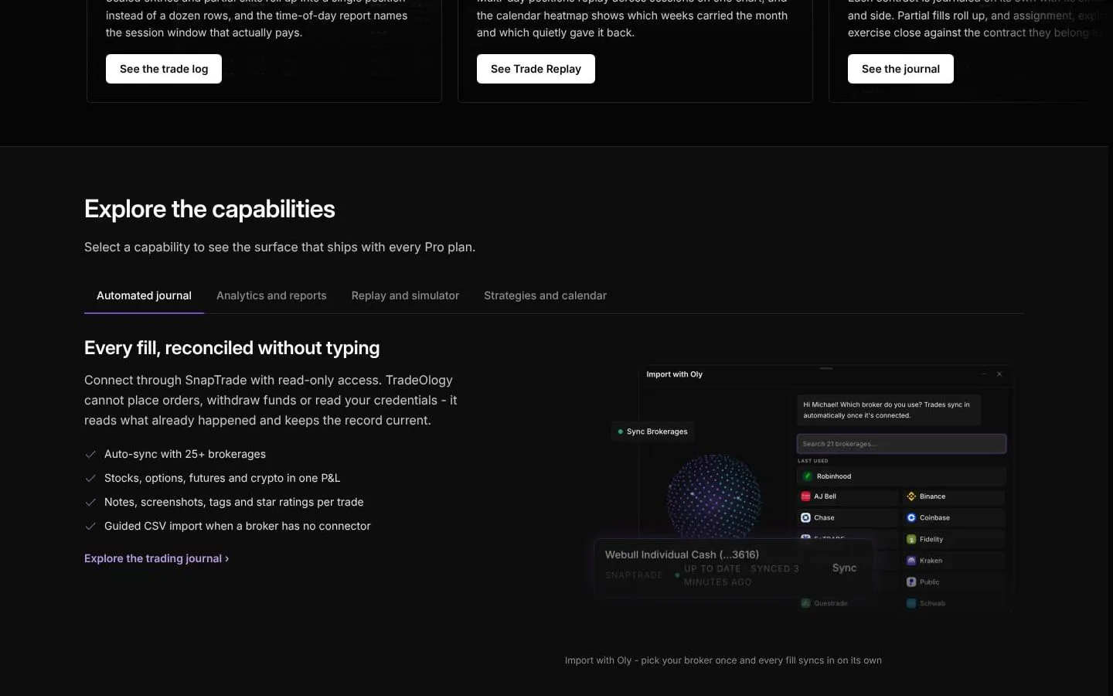Screen dimensions: 1113x696
Task: Switch to Replay and simulator tab
Action: pos(405,295)
